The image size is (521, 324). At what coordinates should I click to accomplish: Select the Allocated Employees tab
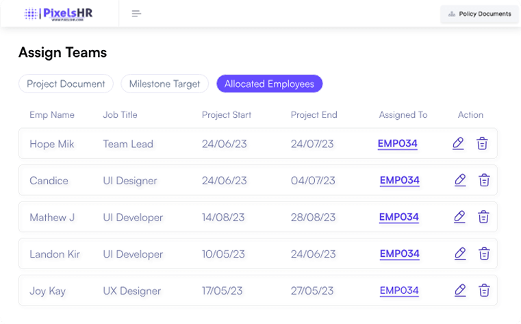point(269,84)
